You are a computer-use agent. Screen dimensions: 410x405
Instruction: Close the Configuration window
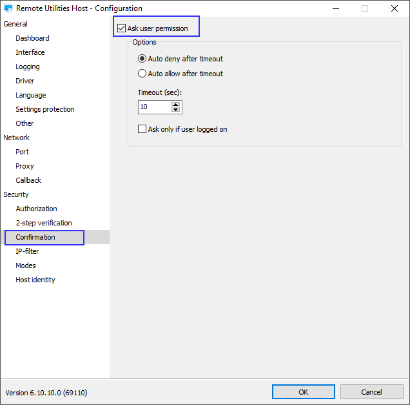tap(394, 8)
